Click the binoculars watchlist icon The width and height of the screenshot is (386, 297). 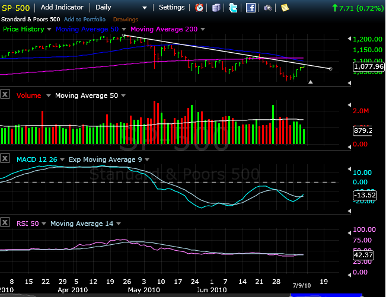268,8
